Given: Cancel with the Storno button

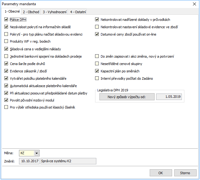Looking at the screenshot, I should [185, 173].
